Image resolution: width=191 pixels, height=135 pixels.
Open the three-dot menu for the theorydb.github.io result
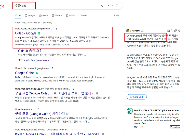pos(73,130)
